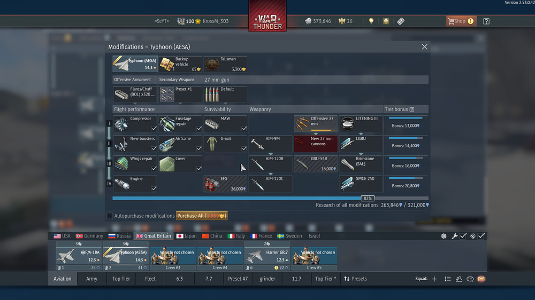Click the SPICE 250 modification

pos(361,184)
